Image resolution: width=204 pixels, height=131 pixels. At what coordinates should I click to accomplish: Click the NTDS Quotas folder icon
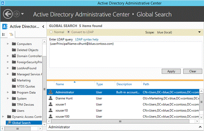coord(14,86)
